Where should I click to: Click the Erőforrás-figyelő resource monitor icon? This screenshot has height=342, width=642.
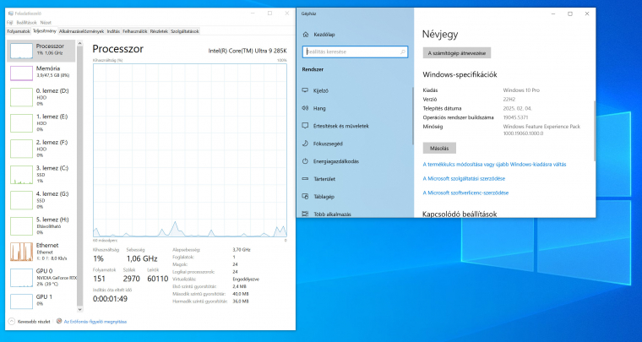pyautogui.click(x=59, y=322)
